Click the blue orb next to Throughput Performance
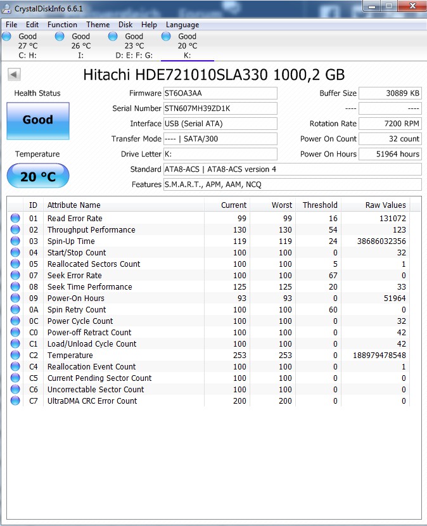 tap(15, 229)
